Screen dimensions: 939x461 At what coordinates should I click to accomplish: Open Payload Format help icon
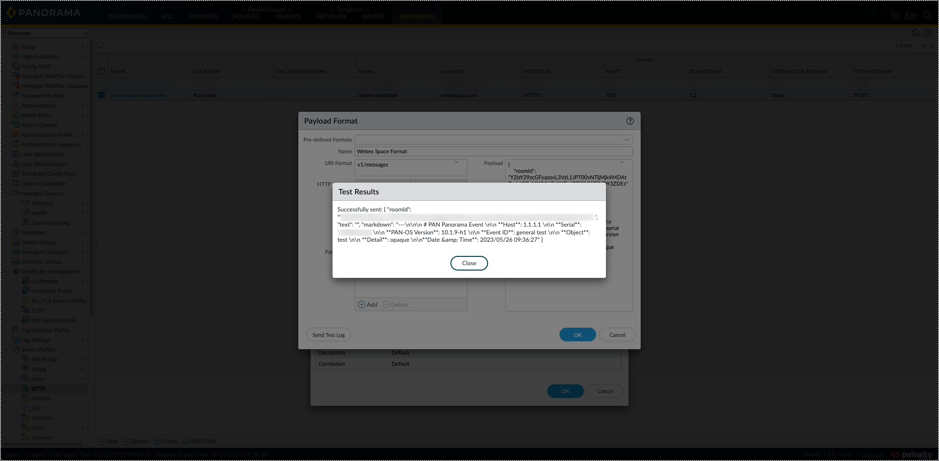pyautogui.click(x=630, y=121)
